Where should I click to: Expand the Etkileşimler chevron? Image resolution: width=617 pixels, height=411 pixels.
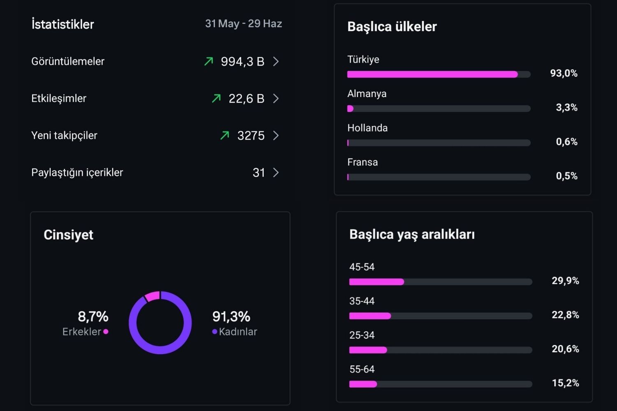276,99
